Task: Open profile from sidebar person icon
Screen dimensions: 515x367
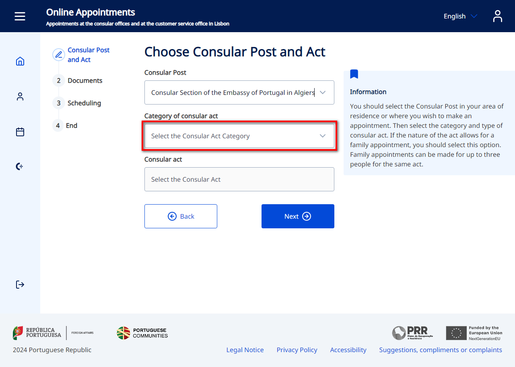Action: (x=20, y=96)
